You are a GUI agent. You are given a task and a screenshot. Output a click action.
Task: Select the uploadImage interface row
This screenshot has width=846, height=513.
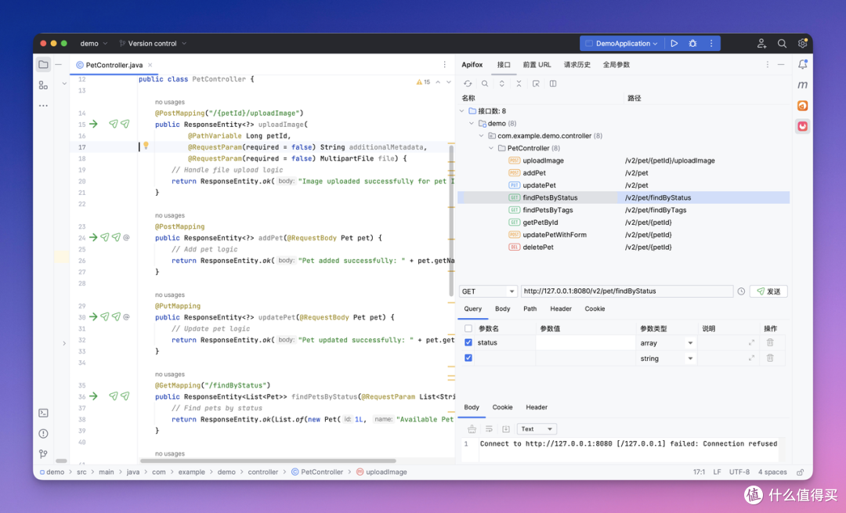[x=624, y=161]
